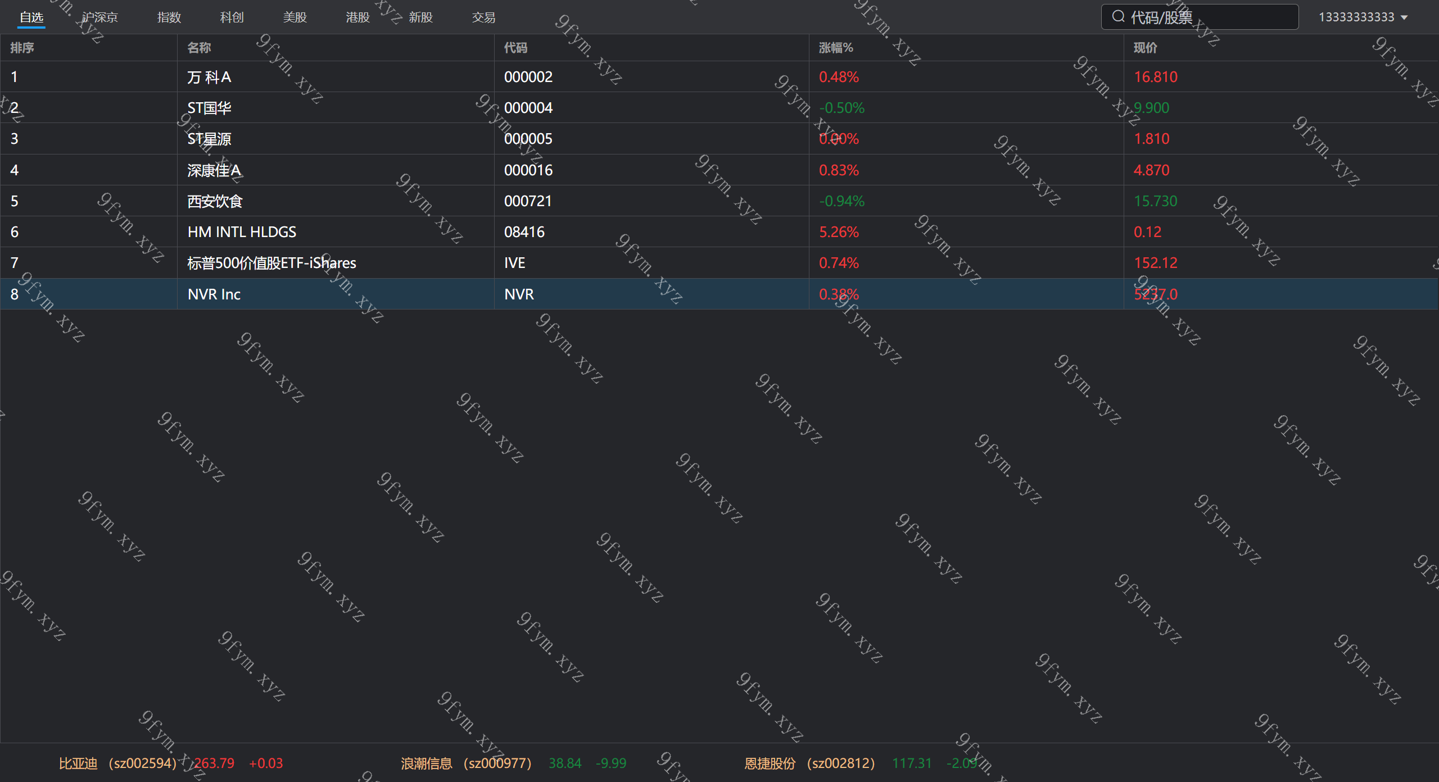Select the ST国华 stock name
The image size is (1439, 782).
[x=209, y=108]
